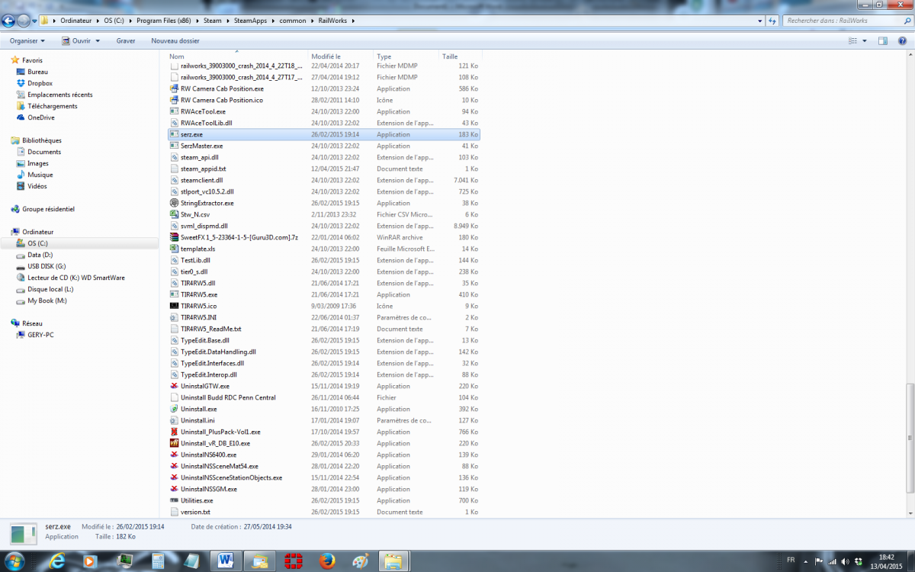Screen dimensions: 915x572
Task: Select SweetFX WinRAR archive file
Action: 239,237
